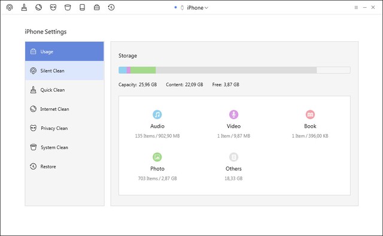Click the '18,33 GB' Others size

pyautogui.click(x=234, y=178)
